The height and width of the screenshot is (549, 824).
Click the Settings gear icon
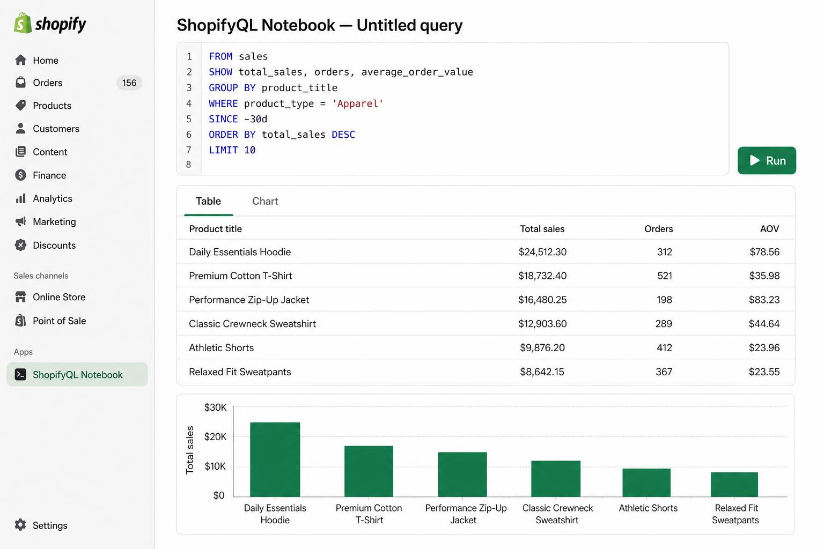tap(21, 525)
